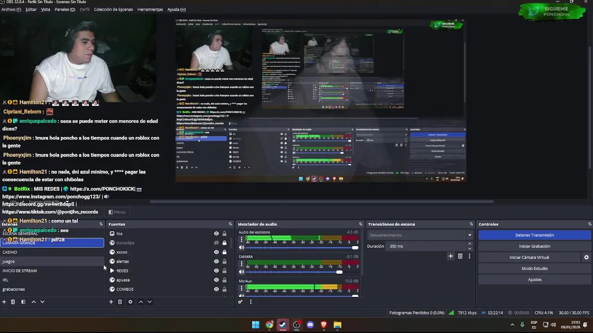Open File Explorer from the taskbar
This screenshot has height=333, width=593.
tap(337, 325)
